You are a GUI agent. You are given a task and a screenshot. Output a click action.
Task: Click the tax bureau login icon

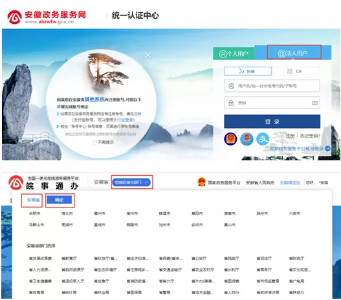point(247,139)
